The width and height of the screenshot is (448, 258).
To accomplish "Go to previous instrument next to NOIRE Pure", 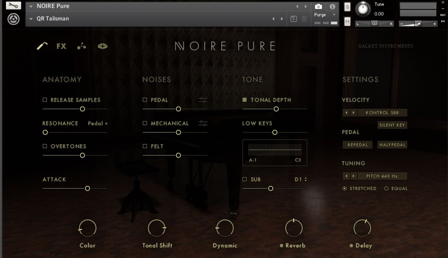I will pyautogui.click(x=297, y=6).
